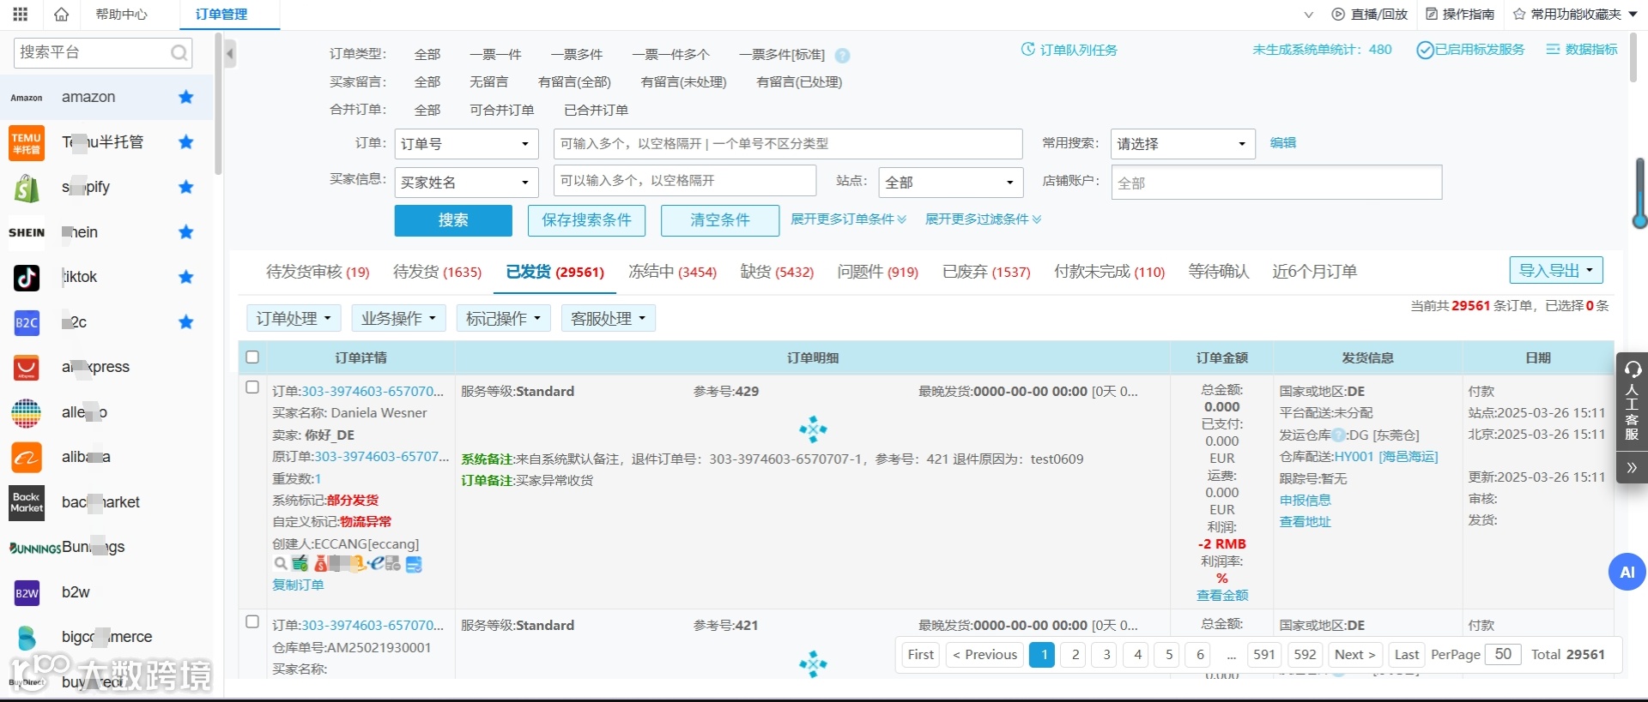Image resolution: width=1648 pixels, height=702 pixels.
Task: Switch to the 帮助中心 tab
Action: [x=122, y=15]
